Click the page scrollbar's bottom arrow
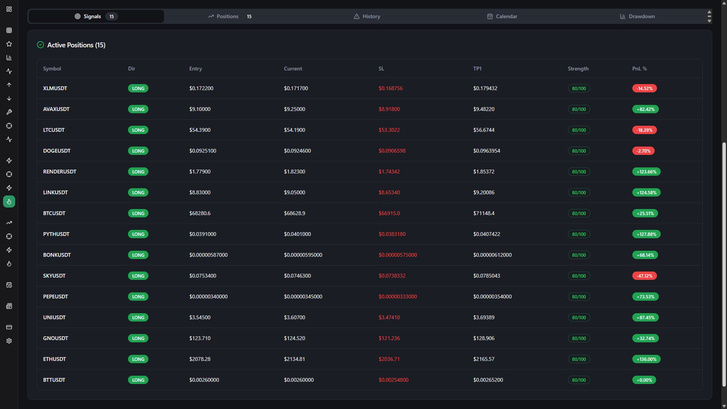Screen dimensions: 727x409 pyautogui.click(x=724, y=406)
